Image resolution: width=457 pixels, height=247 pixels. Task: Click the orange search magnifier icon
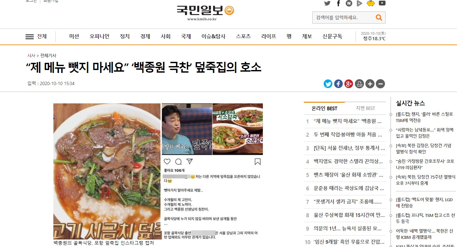379,18
